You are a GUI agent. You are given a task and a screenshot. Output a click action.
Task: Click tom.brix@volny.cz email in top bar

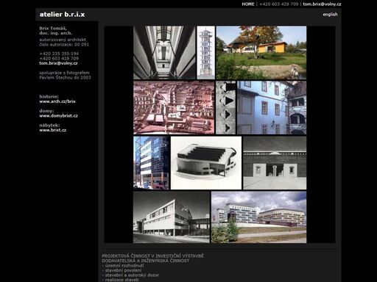point(322,4)
